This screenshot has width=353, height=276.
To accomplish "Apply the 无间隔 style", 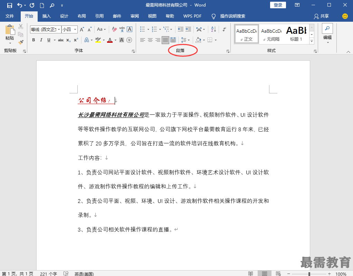I will click(271, 34).
